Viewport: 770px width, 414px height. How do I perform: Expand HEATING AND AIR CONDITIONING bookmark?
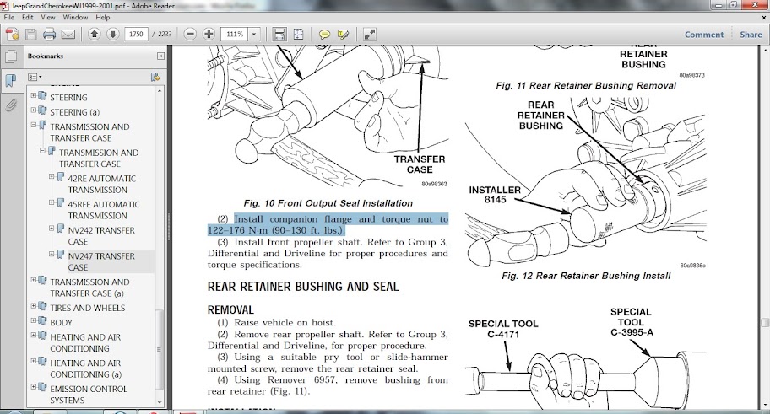pos(34,336)
